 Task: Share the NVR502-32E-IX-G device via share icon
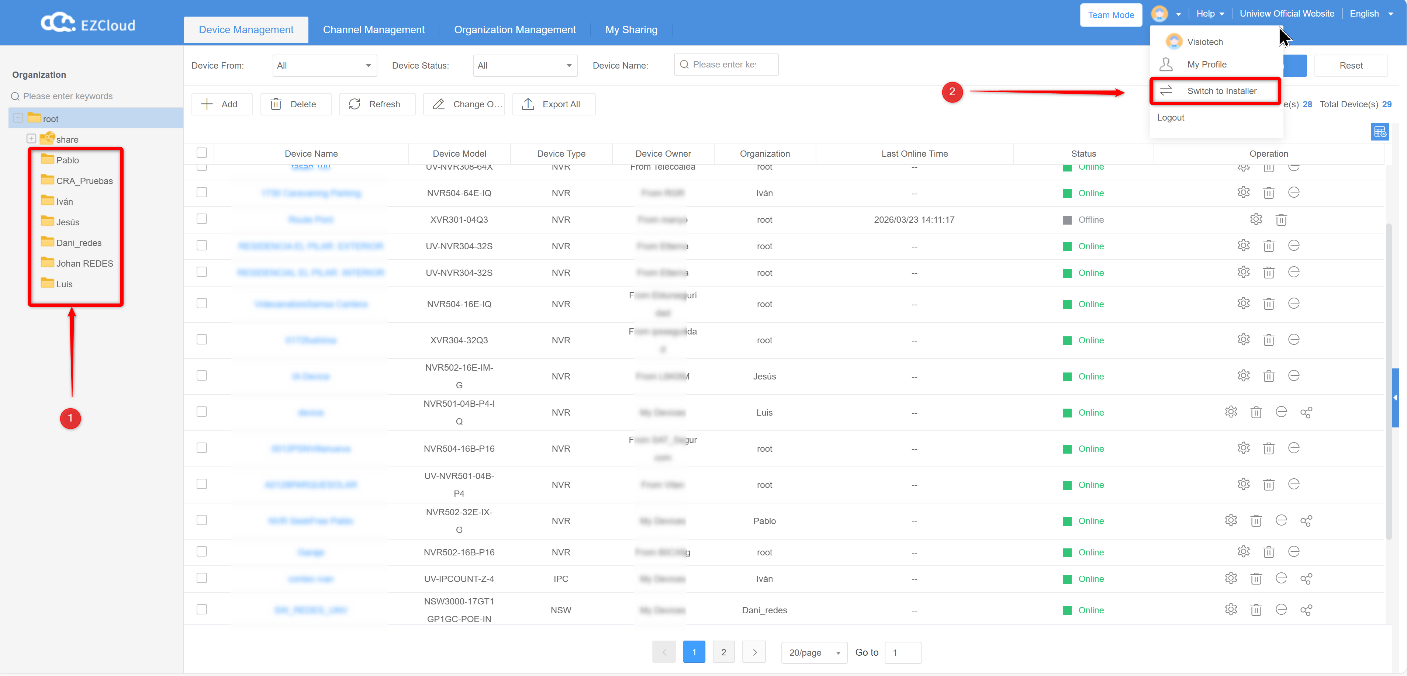click(1306, 520)
